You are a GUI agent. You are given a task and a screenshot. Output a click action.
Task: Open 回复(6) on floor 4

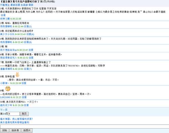[x=28, y=42]
